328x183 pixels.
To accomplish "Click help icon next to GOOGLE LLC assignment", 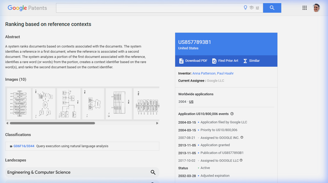I will coord(241,160).
